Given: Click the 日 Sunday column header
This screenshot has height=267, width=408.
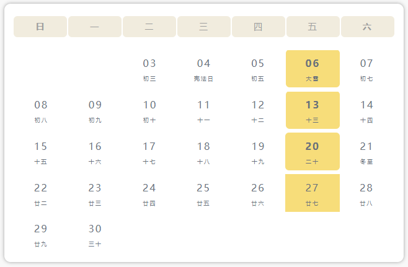Looking at the screenshot, I should click(x=40, y=27).
